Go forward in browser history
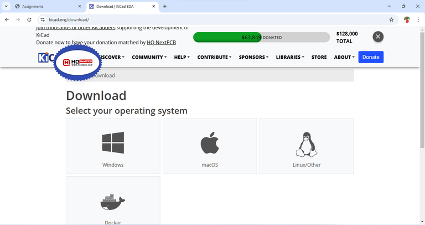 pos(18,19)
